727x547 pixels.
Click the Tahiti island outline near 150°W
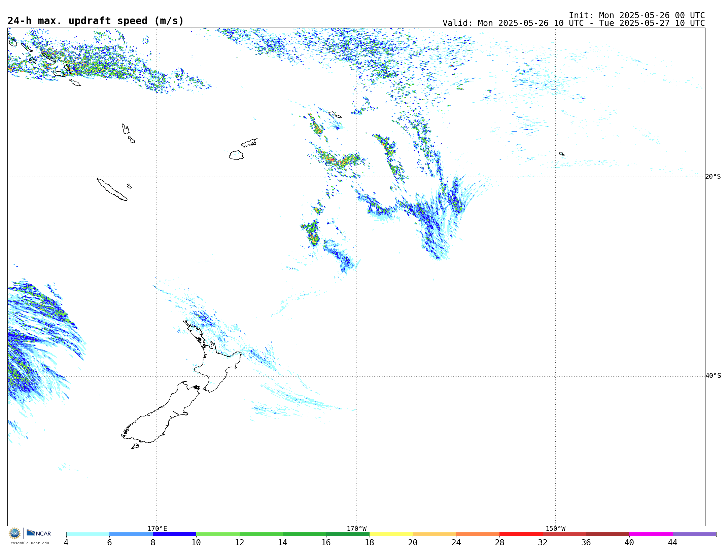[x=562, y=154]
